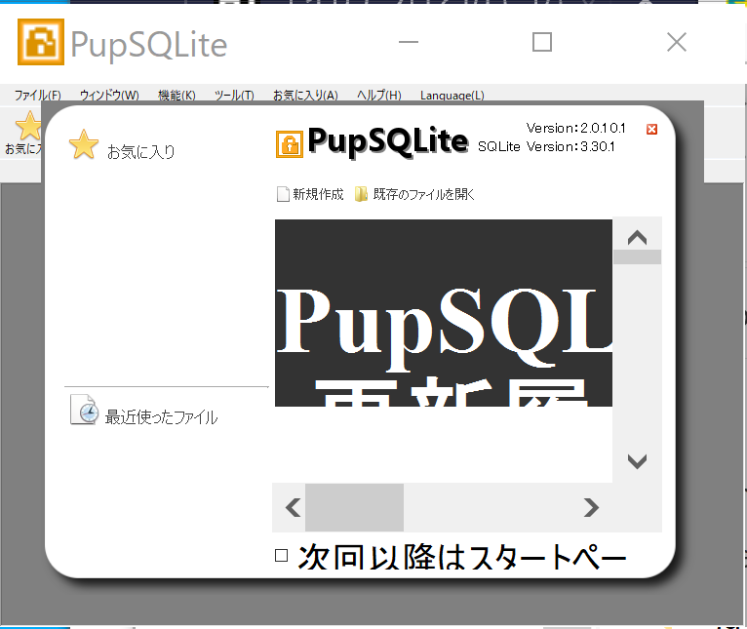Click the 新規作成 new file icon
This screenshot has width=747, height=629.
click(x=283, y=194)
